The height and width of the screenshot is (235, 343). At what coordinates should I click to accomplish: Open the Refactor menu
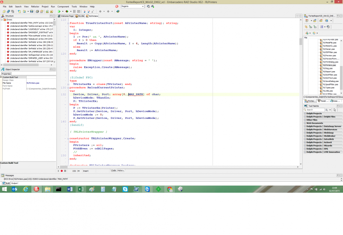coord(35,7)
